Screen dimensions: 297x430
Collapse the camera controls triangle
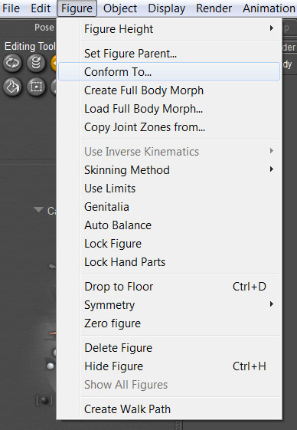click(x=38, y=210)
